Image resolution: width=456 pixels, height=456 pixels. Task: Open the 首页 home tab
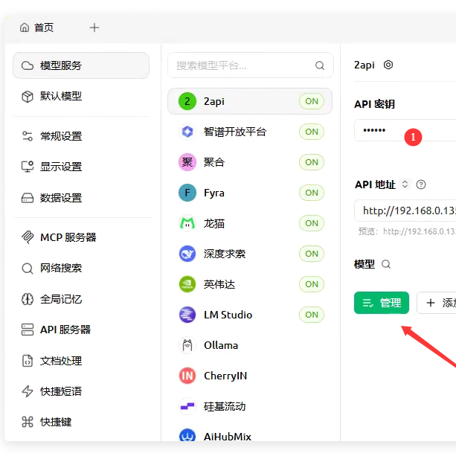pyautogui.click(x=36, y=28)
